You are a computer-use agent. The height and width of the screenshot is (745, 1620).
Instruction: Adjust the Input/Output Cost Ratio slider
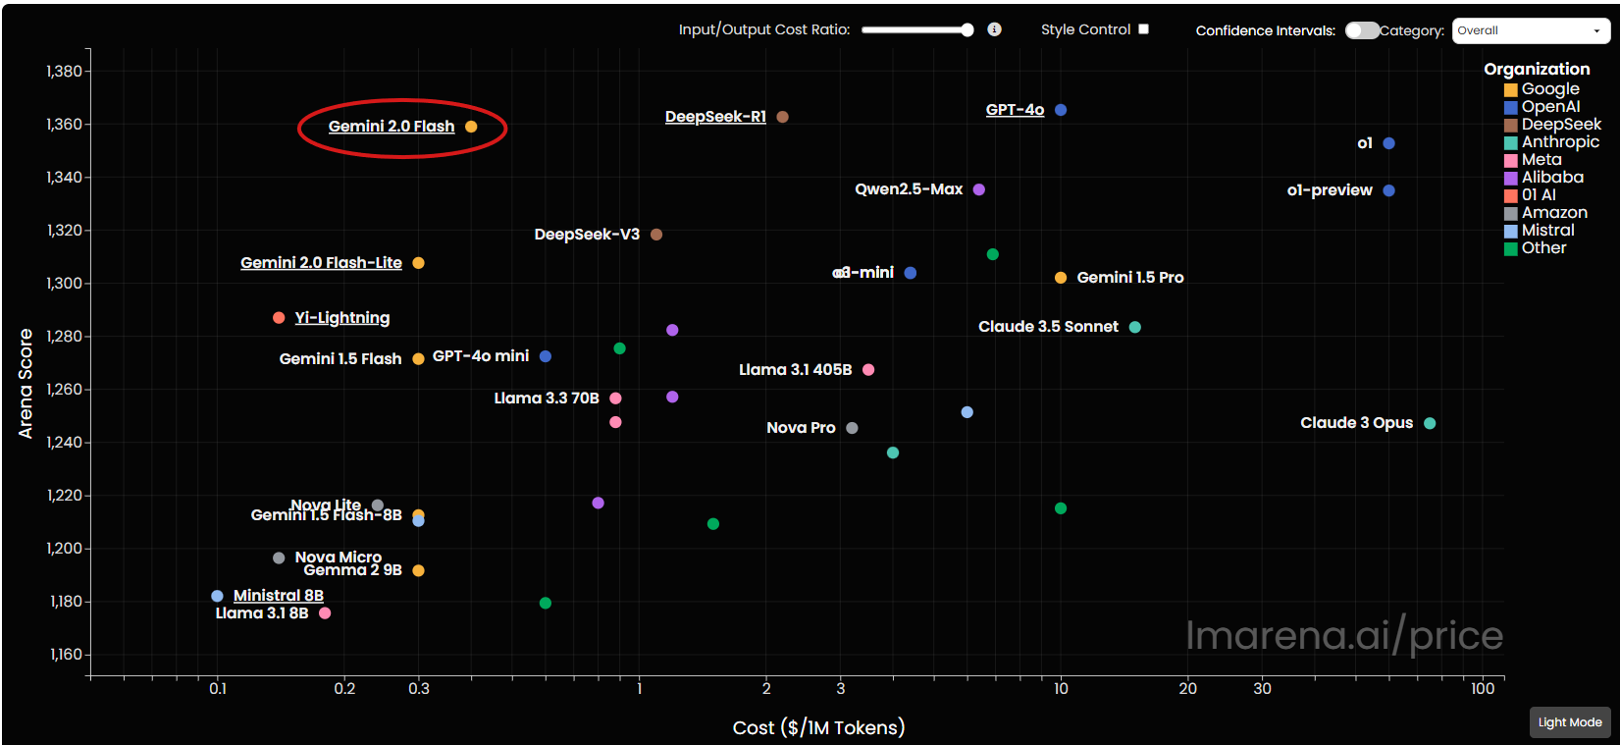click(x=917, y=29)
